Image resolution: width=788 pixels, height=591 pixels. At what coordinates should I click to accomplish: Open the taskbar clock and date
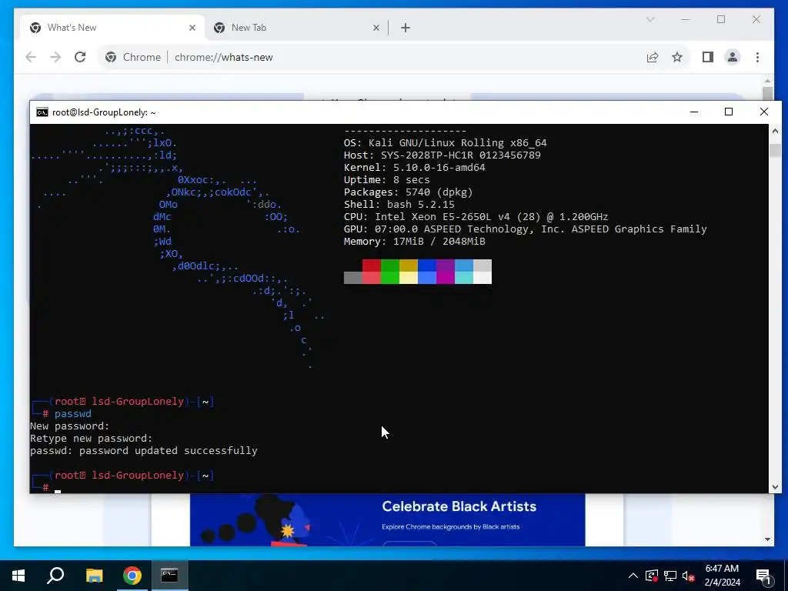(x=722, y=576)
